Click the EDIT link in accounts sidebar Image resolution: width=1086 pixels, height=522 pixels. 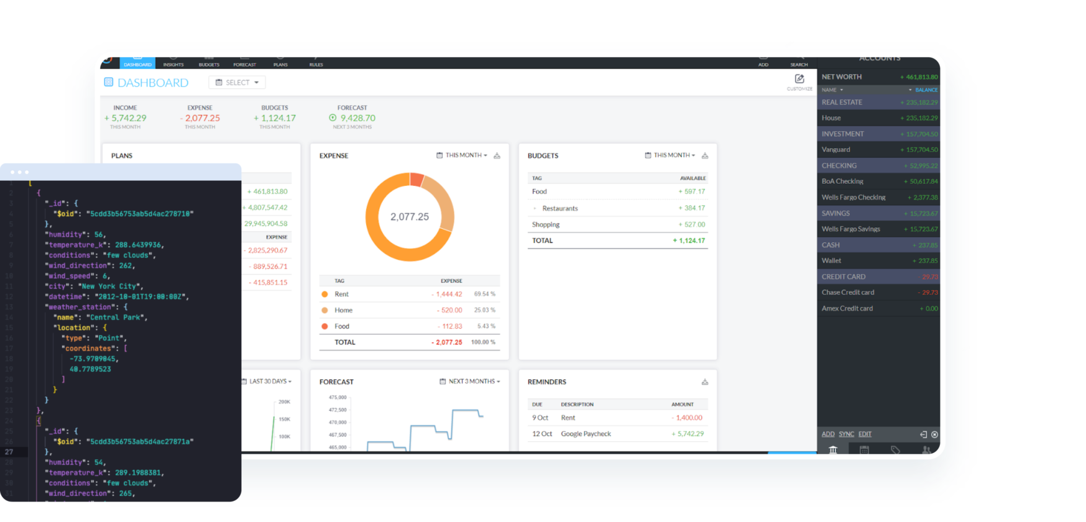tap(865, 434)
